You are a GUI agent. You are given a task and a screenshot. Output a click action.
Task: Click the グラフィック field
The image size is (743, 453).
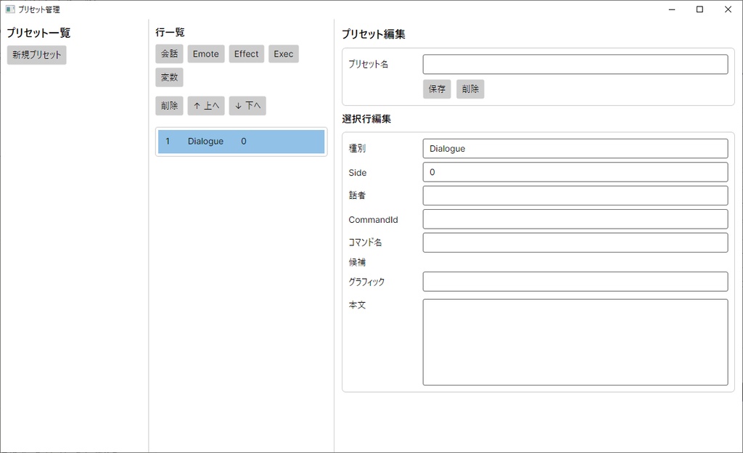point(575,281)
